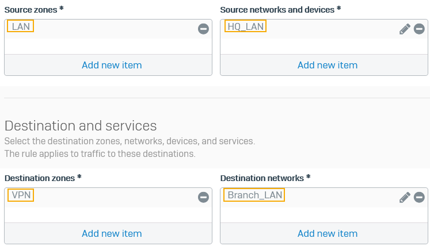430x246 pixels.
Task: Remove LAN from Source zones
Action: 203,29
